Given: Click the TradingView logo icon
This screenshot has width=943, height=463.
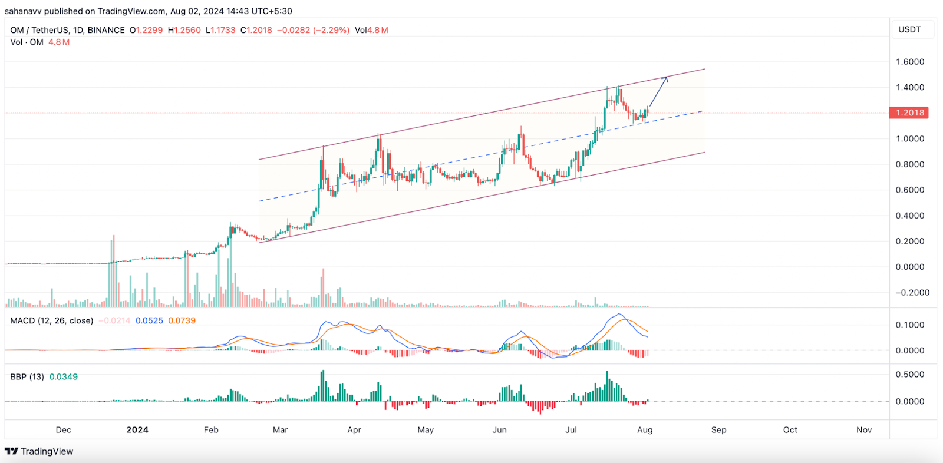Looking at the screenshot, I should point(11,451).
